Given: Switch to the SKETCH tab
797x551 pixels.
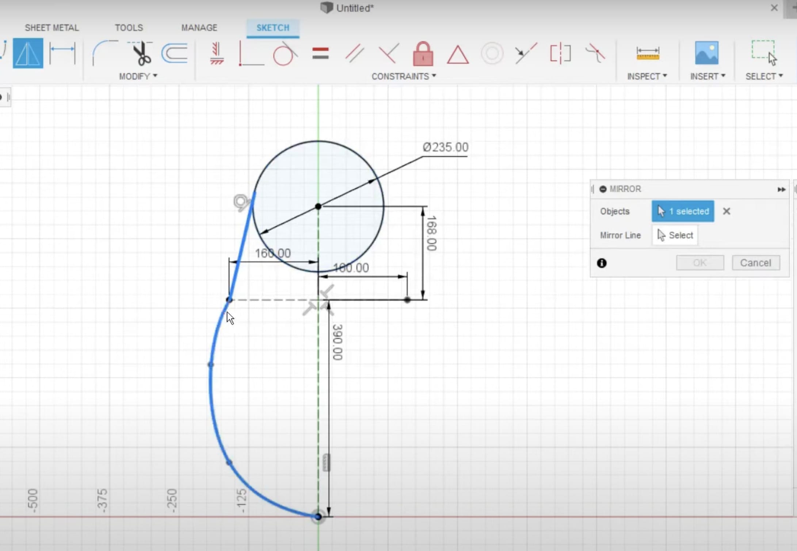Looking at the screenshot, I should (273, 28).
